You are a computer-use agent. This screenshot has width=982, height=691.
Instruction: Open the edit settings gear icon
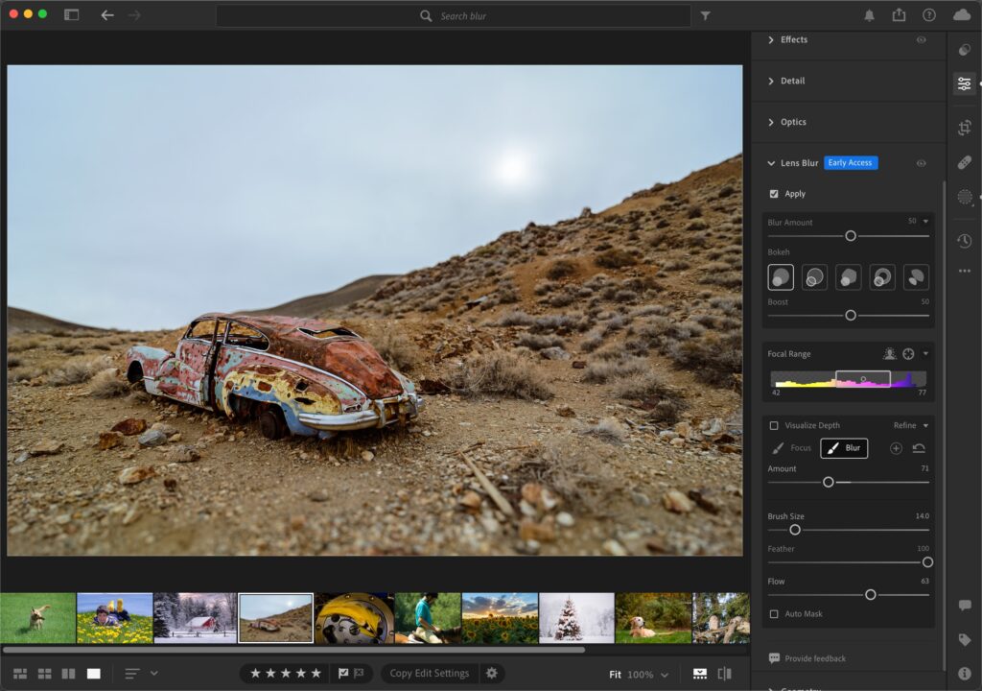[492, 673]
